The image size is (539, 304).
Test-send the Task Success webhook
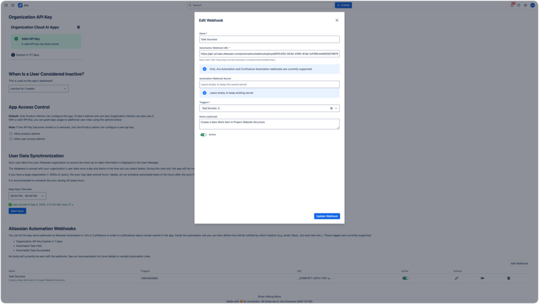point(482,278)
